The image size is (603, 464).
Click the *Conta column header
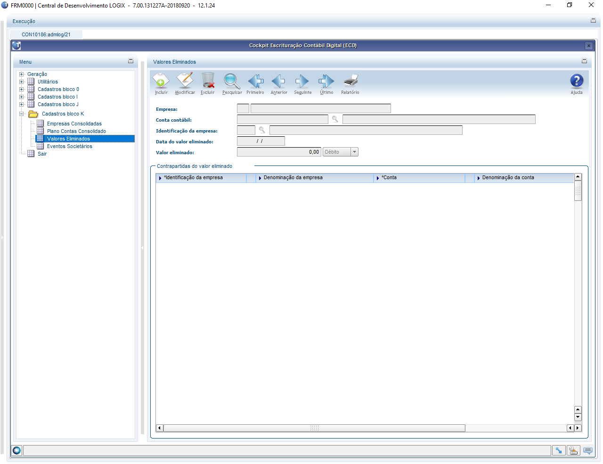point(419,178)
